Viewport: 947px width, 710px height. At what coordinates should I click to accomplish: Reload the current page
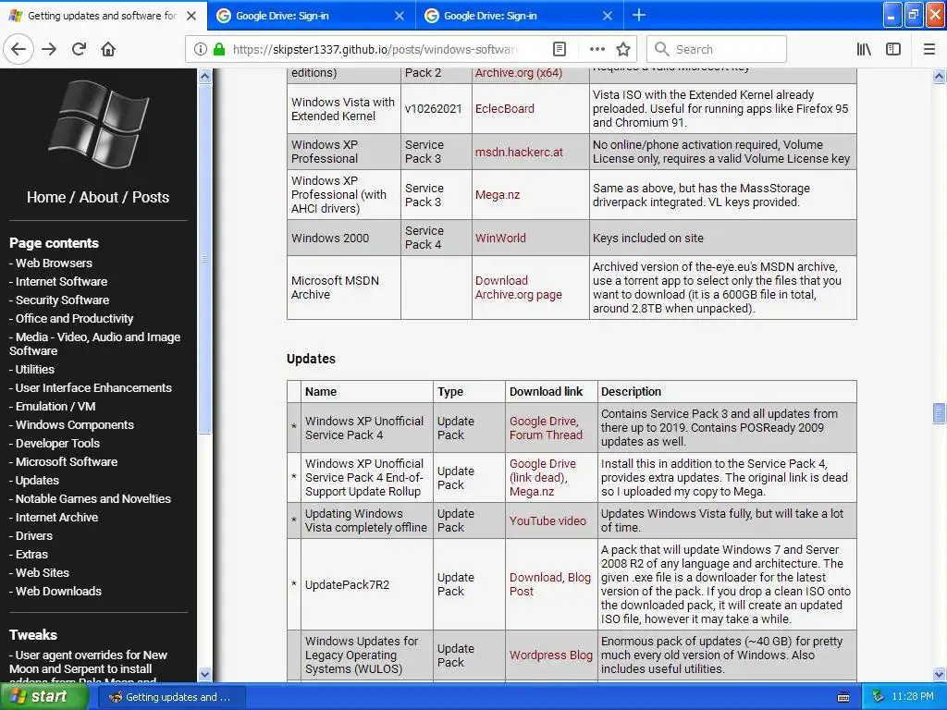coord(79,49)
